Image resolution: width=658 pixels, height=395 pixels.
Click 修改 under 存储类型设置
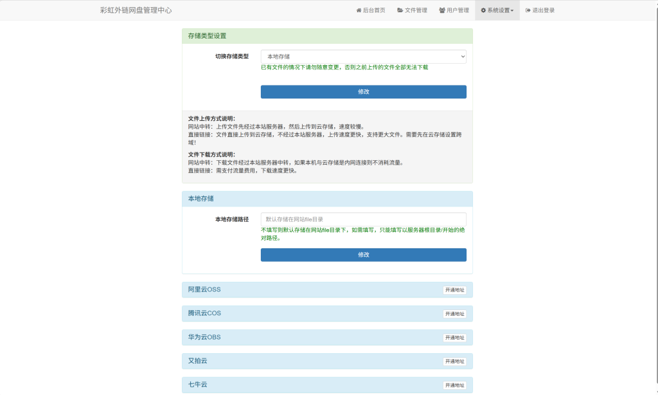click(363, 91)
